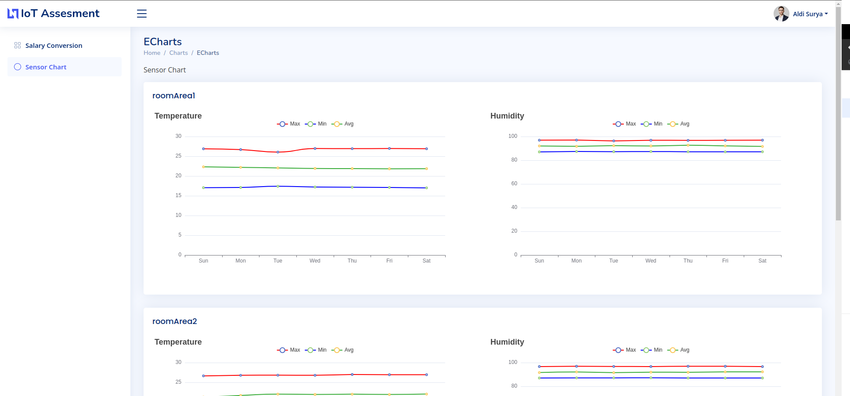Select the Salary Conversion grid icon
This screenshot has width=850, height=396.
tap(18, 45)
